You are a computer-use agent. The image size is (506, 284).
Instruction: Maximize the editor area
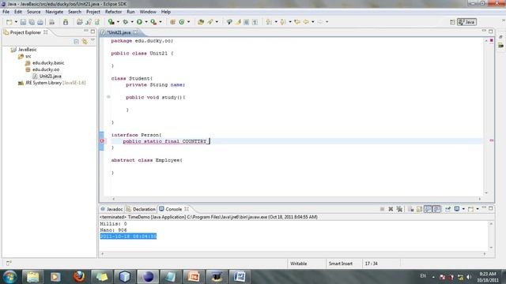[490, 32]
